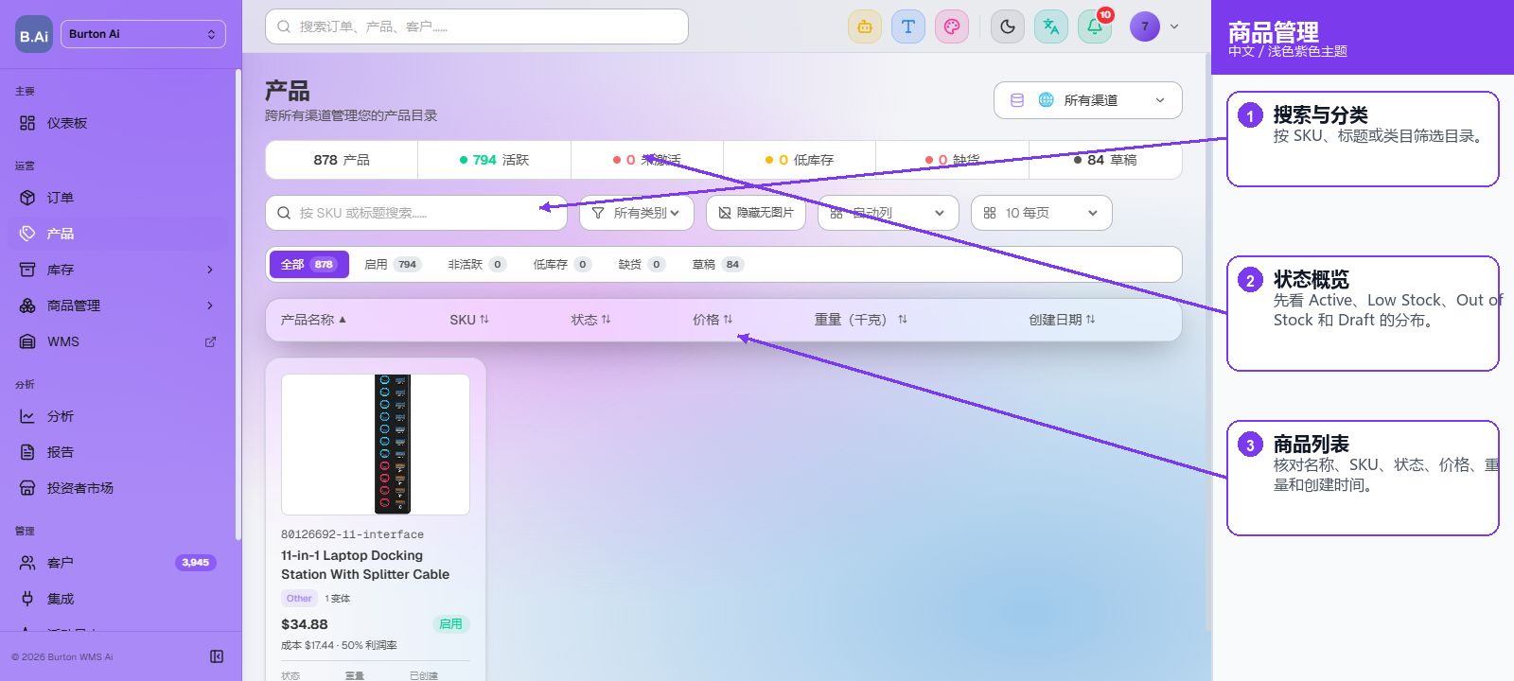1514x681 pixels.
Task: Open the color theme palette icon
Action: pyautogui.click(x=952, y=26)
